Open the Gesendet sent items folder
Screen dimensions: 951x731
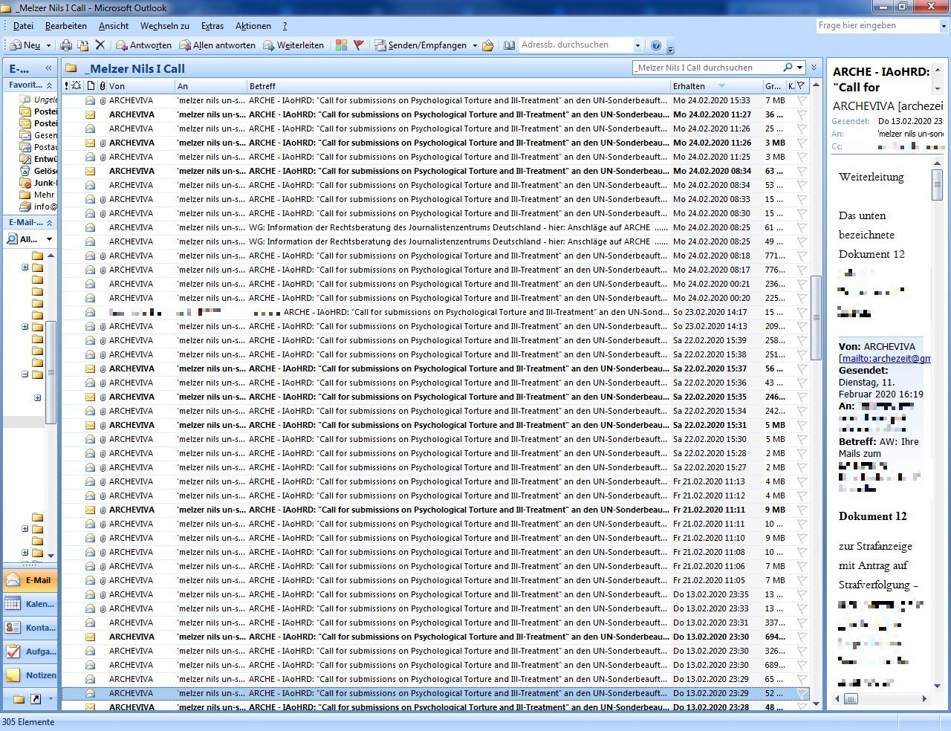tap(39, 135)
